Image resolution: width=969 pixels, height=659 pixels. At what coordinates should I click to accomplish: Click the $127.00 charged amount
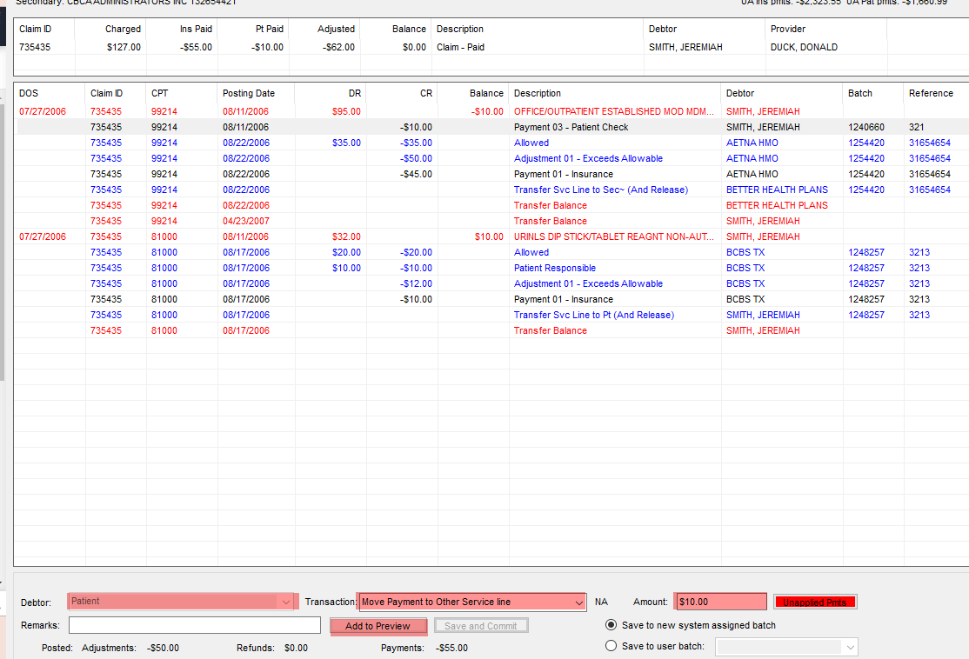point(124,47)
